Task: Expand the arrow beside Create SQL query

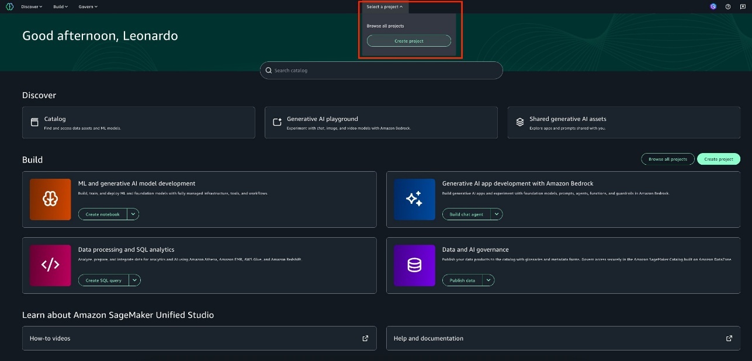Action: click(135, 280)
